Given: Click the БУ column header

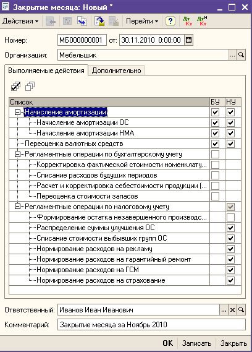Looking at the screenshot, I should (217, 102).
